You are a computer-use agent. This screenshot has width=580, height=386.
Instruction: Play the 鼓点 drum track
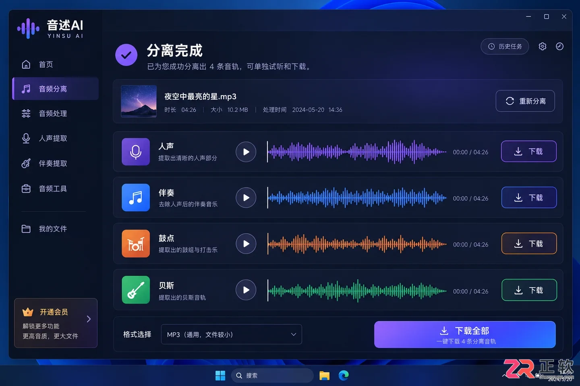click(246, 244)
